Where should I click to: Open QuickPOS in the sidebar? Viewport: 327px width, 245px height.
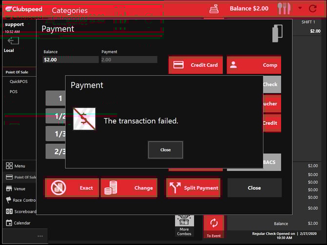[x=19, y=82]
